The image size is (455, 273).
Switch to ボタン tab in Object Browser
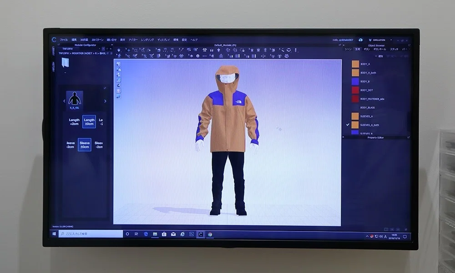pos(367,49)
